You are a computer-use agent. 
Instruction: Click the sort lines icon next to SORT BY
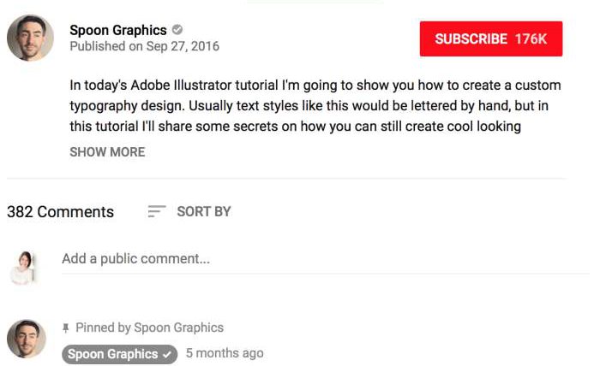(157, 211)
